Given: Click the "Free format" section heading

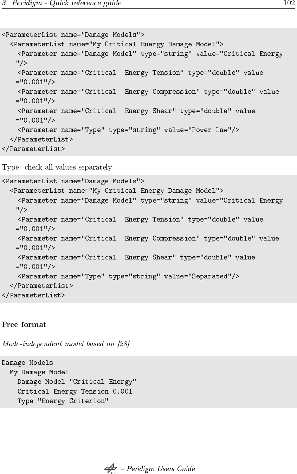Looking at the screenshot, I should coord(24,324).
